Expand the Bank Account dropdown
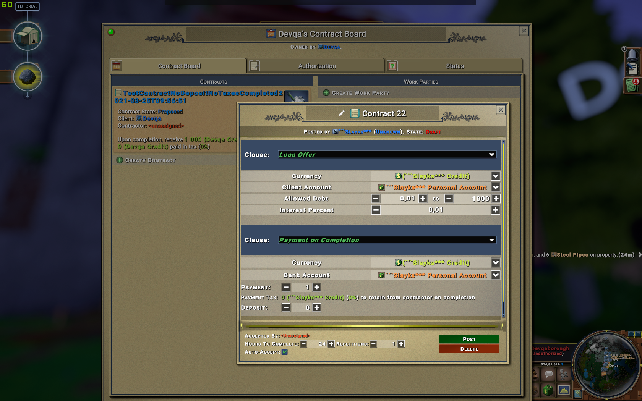Image resolution: width=642 pixels, height=401 pixels. (x=496, y=275)
